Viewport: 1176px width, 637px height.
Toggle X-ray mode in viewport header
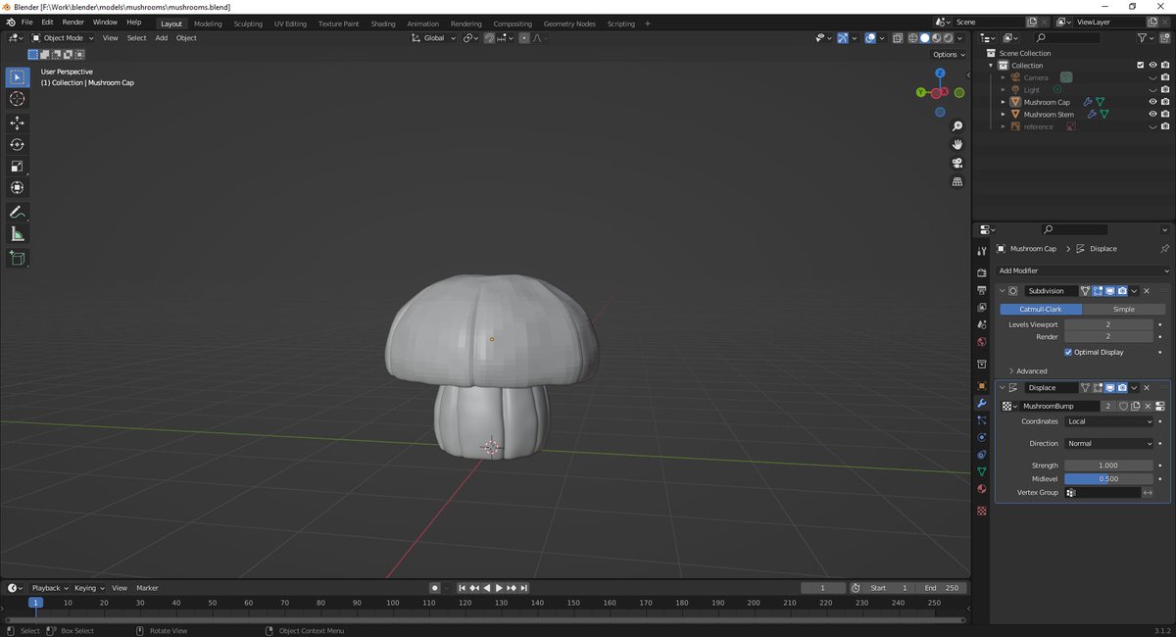(x=897, y=38)
